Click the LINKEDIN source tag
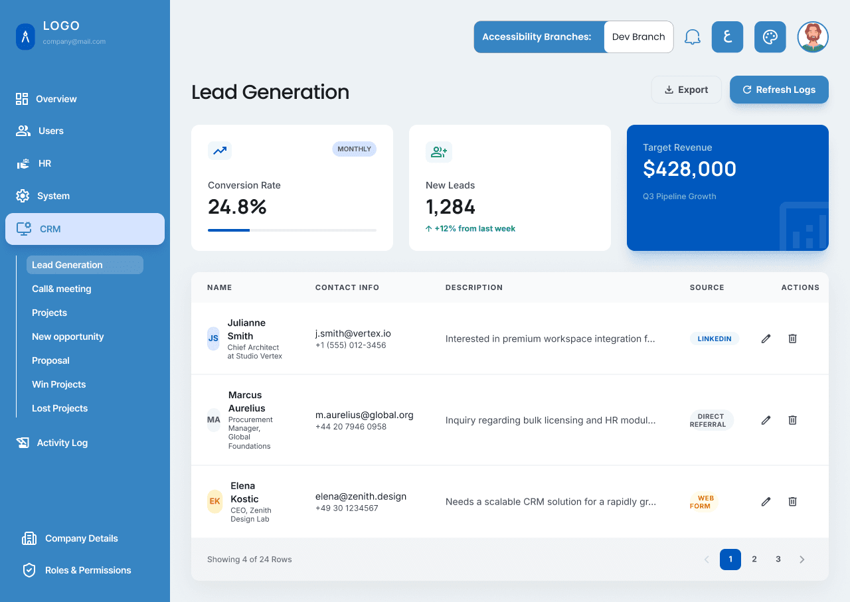 point(715,339)
